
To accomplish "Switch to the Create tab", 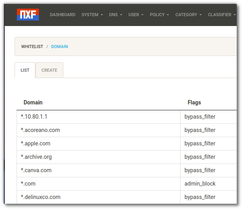I will pyautogui.click(x=50, y=70).
